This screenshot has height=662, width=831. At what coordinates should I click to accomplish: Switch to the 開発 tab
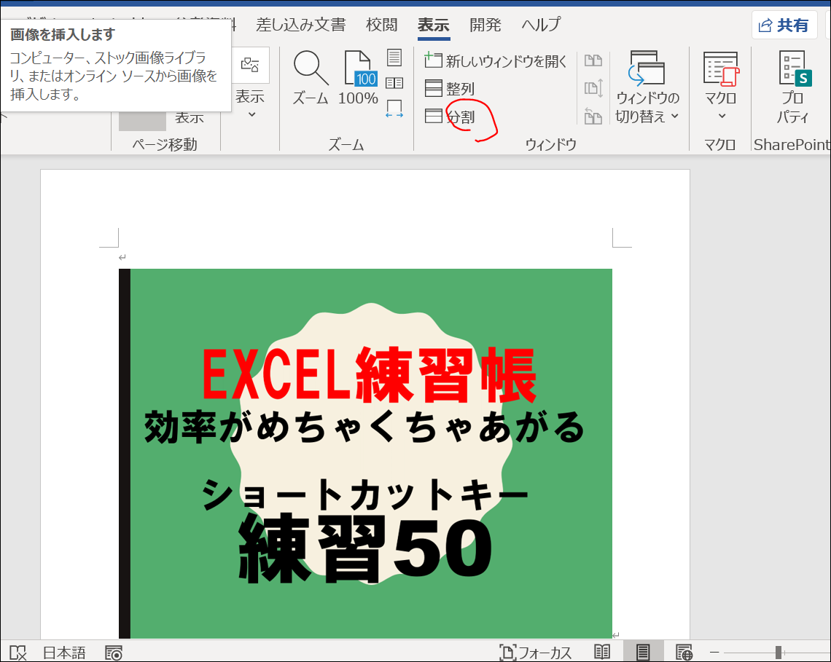coord(485,24)
